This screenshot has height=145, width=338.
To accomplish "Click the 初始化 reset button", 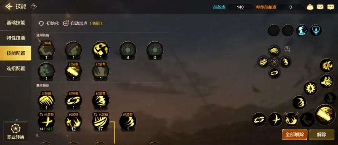I will click(x=49, y=23).
